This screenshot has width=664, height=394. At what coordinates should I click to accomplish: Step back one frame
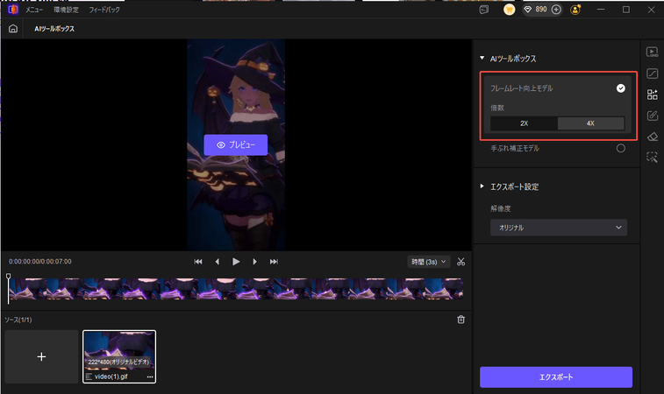pyautogui.click(x=218, y=262)
